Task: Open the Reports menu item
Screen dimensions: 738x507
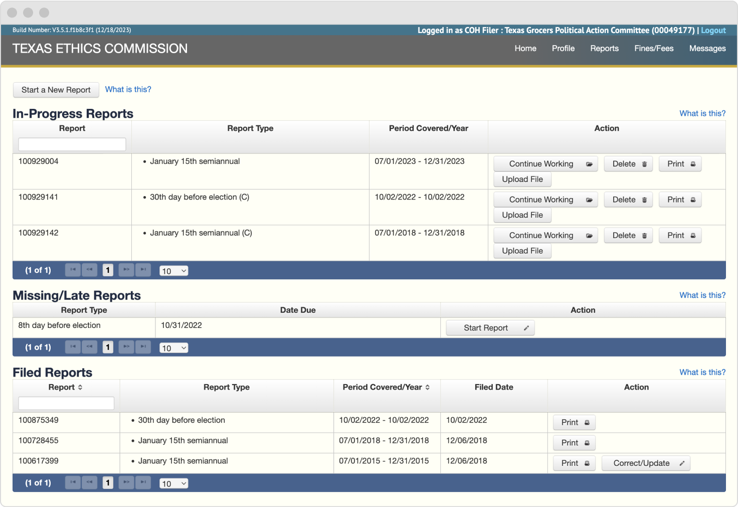Action: [x=604, y=48]
